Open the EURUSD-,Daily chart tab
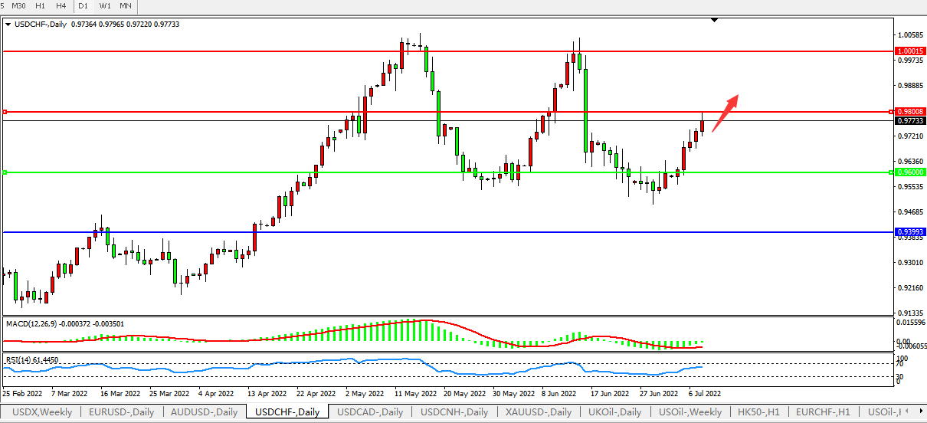Screen dimensions: 927x423 (x=121, y=412)
